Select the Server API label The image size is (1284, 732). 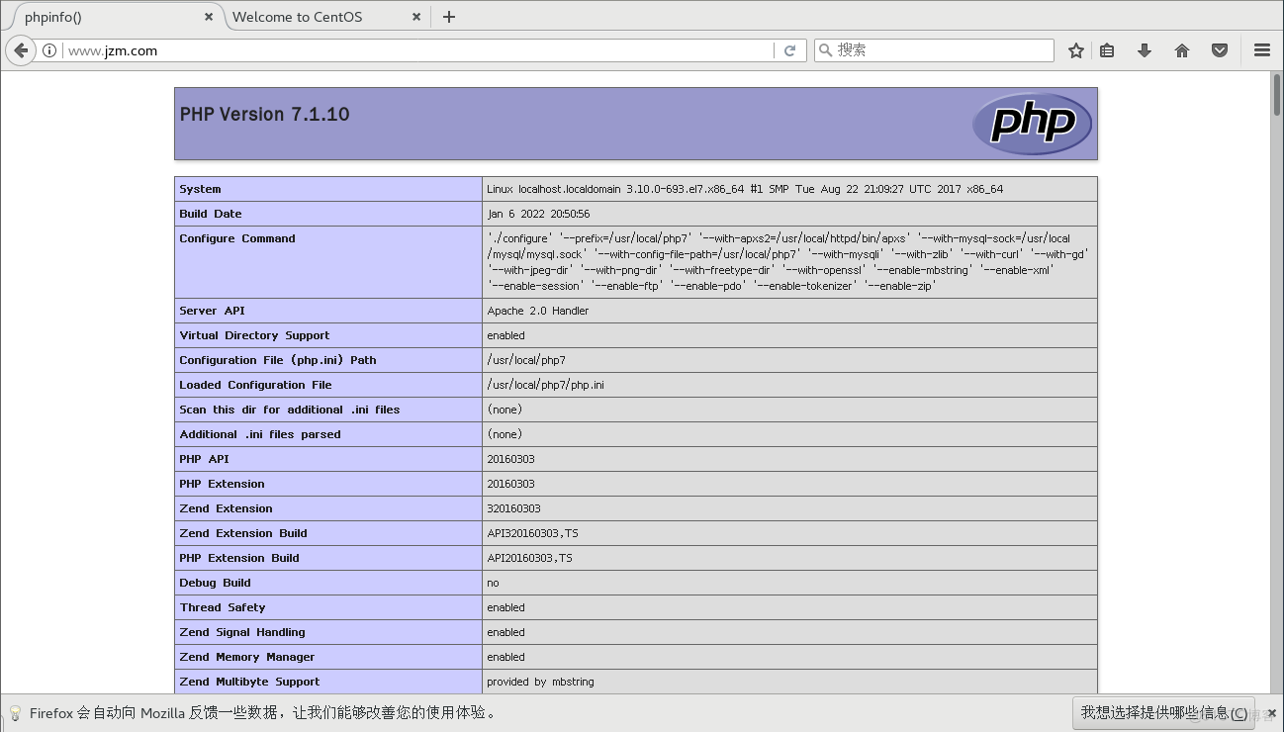point(212,311)
